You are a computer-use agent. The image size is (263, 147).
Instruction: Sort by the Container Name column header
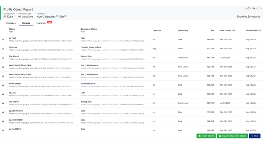coord(89,29)
